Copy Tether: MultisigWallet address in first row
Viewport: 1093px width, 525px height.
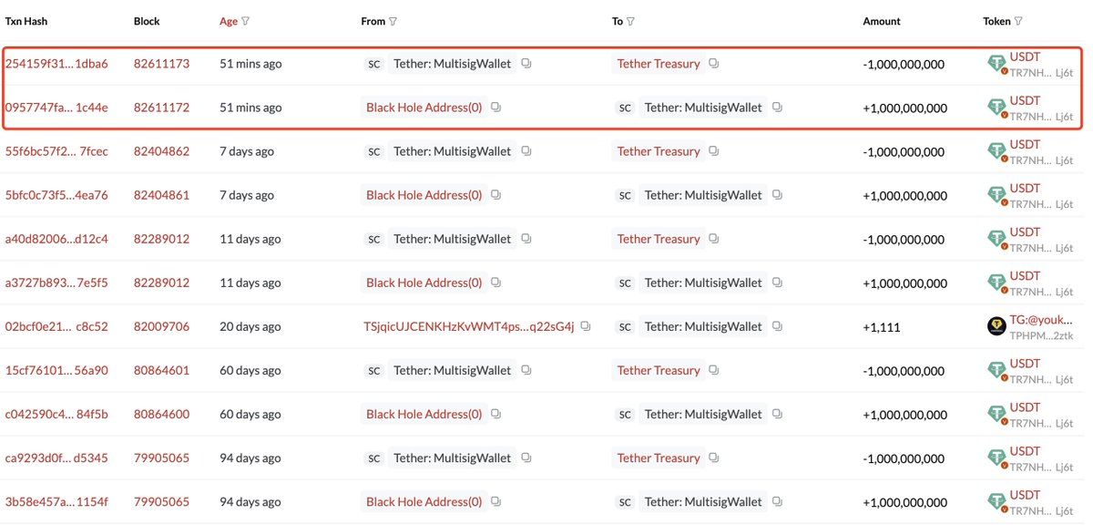click(526, 64)
